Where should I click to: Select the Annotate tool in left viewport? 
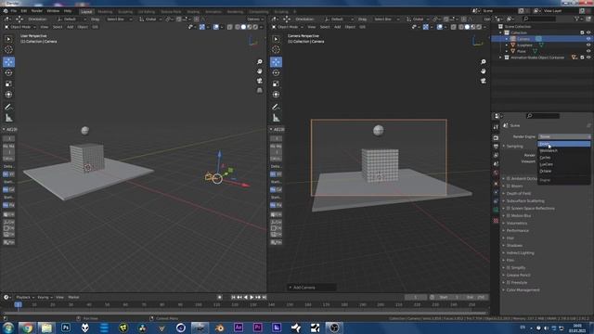(x=8, y=108)
